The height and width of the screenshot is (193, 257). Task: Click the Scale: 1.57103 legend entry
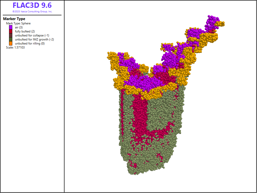tap(15, 47)
